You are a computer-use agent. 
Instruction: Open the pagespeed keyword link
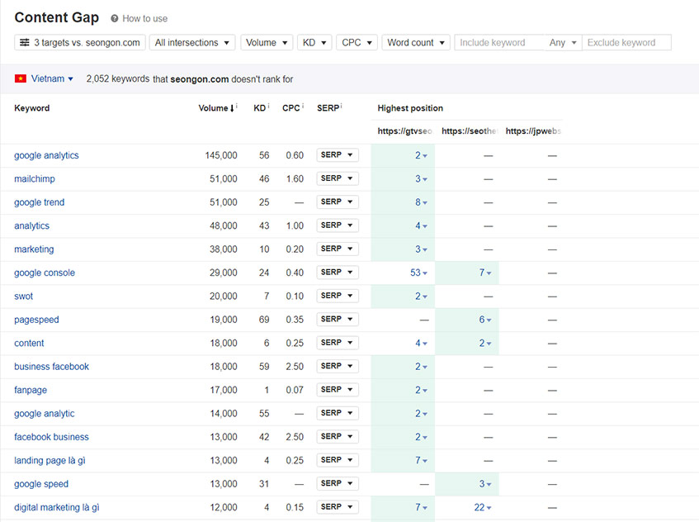click(x=36, y=320)
